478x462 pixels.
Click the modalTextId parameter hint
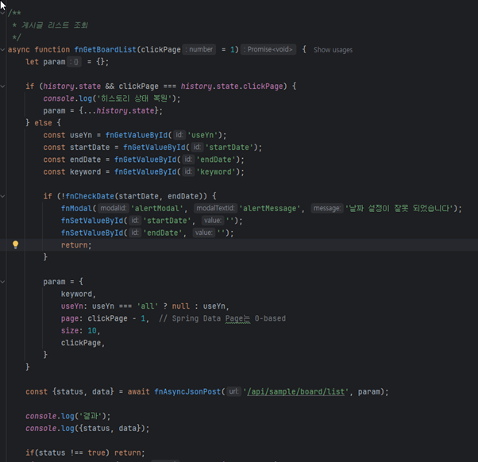[214, 209]
